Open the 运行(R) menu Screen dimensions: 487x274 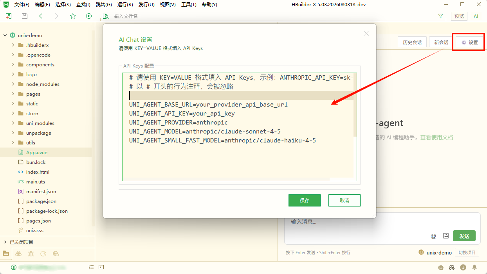pos(125,5)
